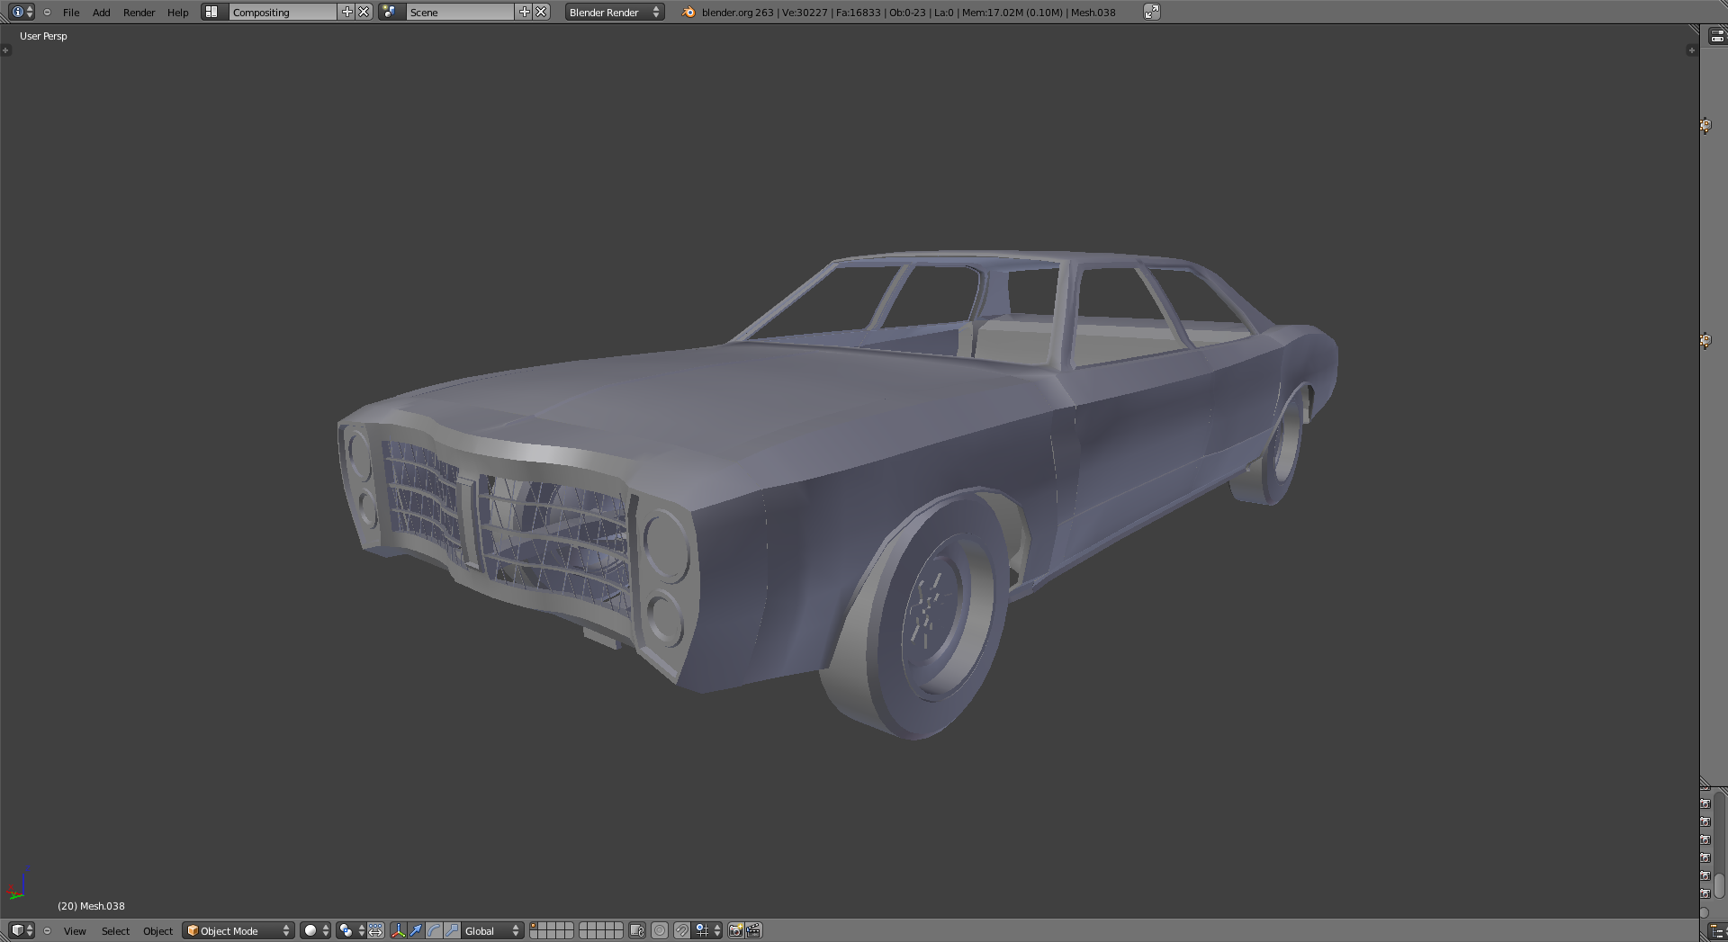Render OpenGL image with camera icon
The image size is (1728, 942).
(735, 930)
